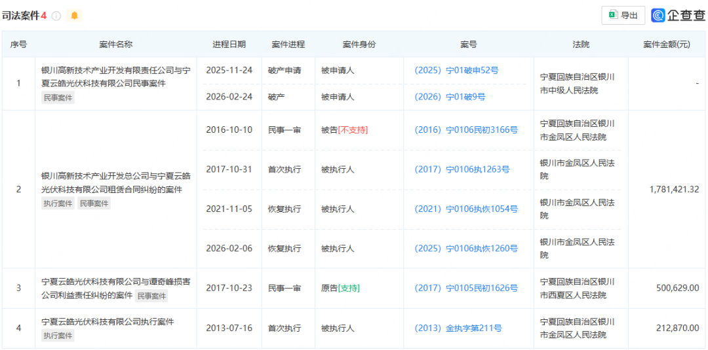Click the 案件金额(元) column header
Screen dimensions: 708x350
coord(666,44)
